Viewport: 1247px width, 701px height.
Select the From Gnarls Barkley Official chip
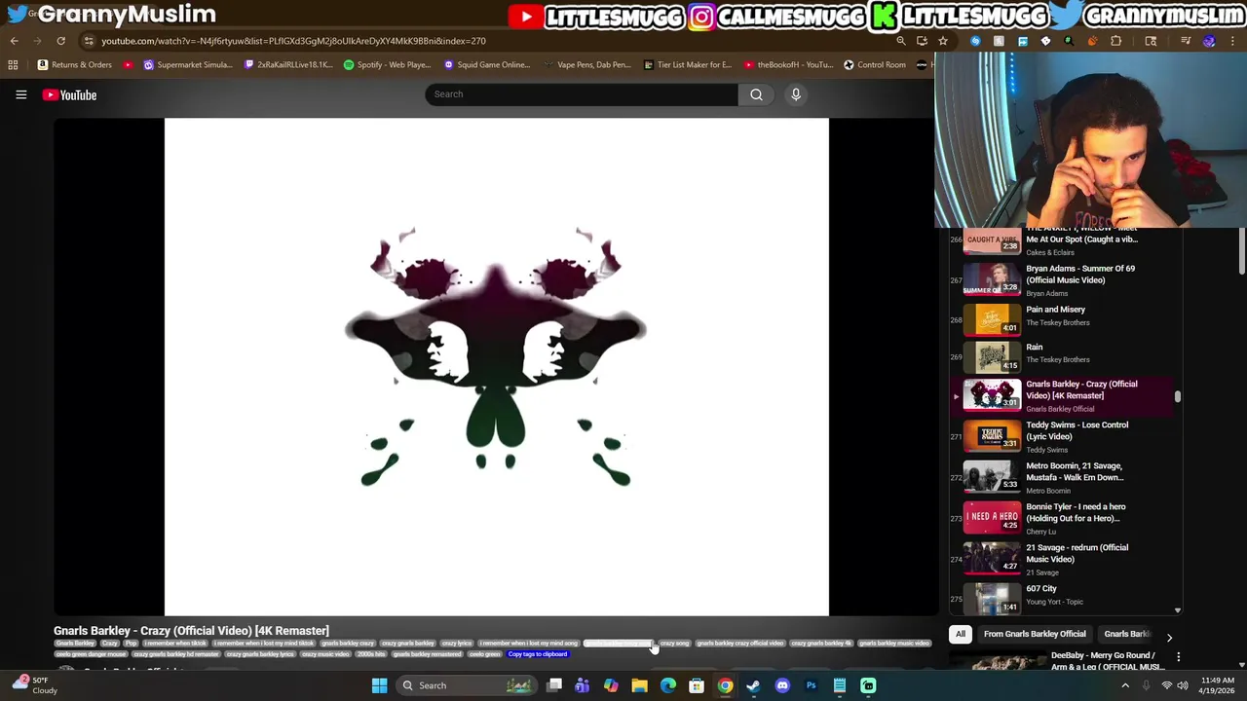1035,634
